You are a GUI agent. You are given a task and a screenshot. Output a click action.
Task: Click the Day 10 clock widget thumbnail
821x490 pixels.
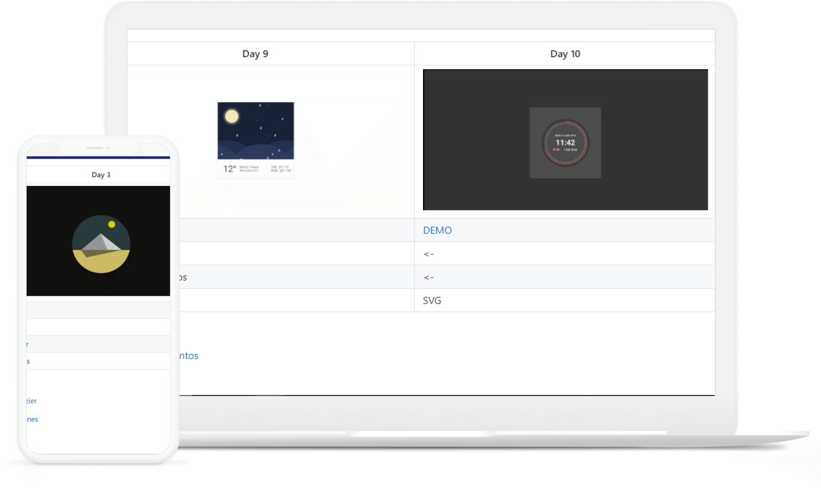tap(565, 140)
